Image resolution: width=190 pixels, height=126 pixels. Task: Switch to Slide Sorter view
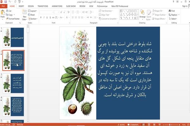(149, 125)
